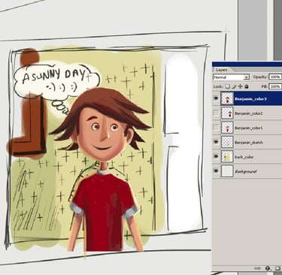
Task: Toggle lock all padlock icon
Action: [x=247, y=86]
